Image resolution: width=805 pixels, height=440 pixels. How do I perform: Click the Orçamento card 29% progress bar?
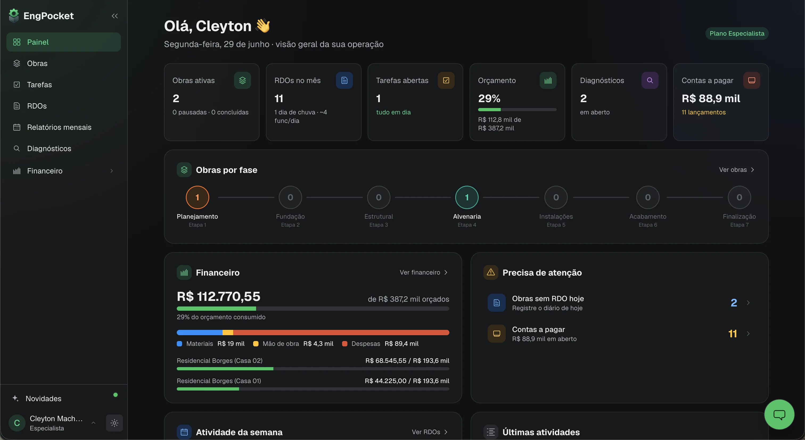[517, 110]
